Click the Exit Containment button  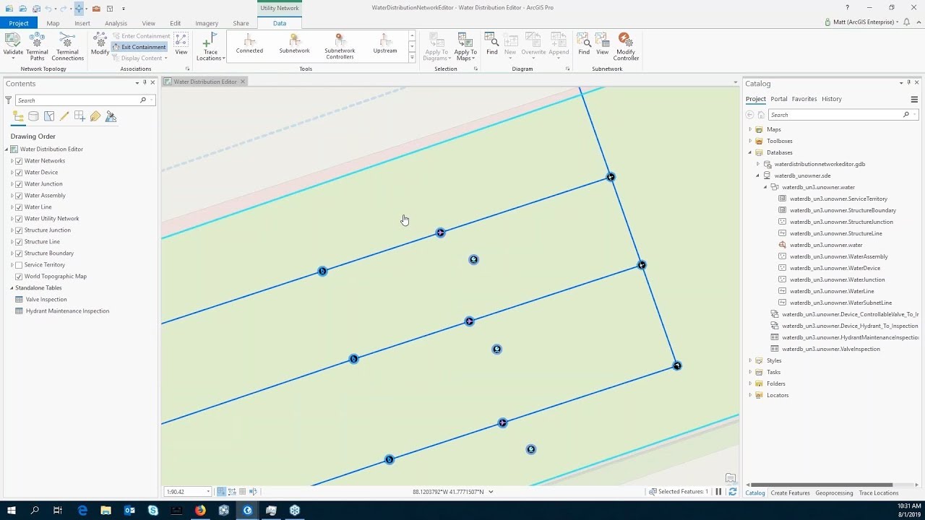[139, 47]
